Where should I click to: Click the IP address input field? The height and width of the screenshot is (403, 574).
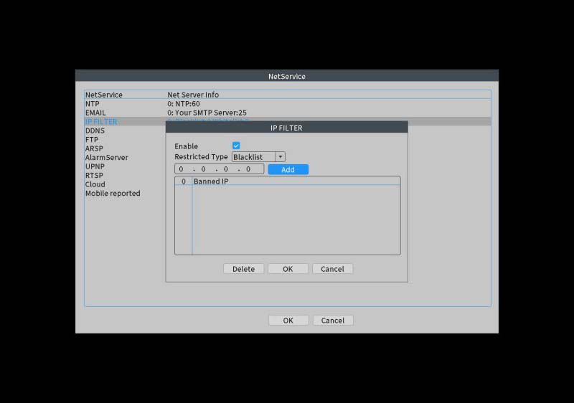tap(219, 170)
